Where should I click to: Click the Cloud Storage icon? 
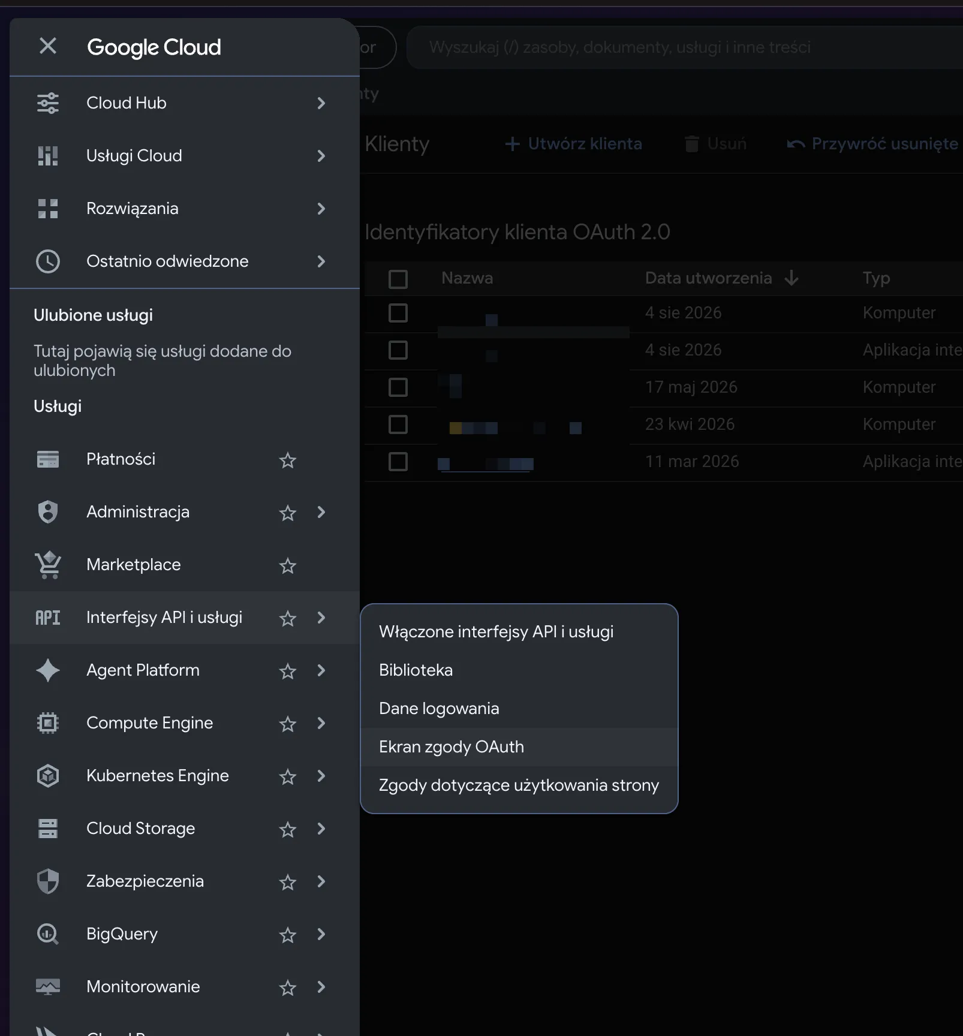click(x=48, y=829)
